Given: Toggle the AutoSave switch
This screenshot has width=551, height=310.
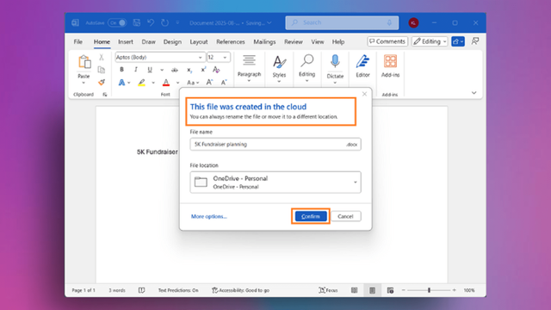Looking at the screenshot, I should click(x=117, y=23).
